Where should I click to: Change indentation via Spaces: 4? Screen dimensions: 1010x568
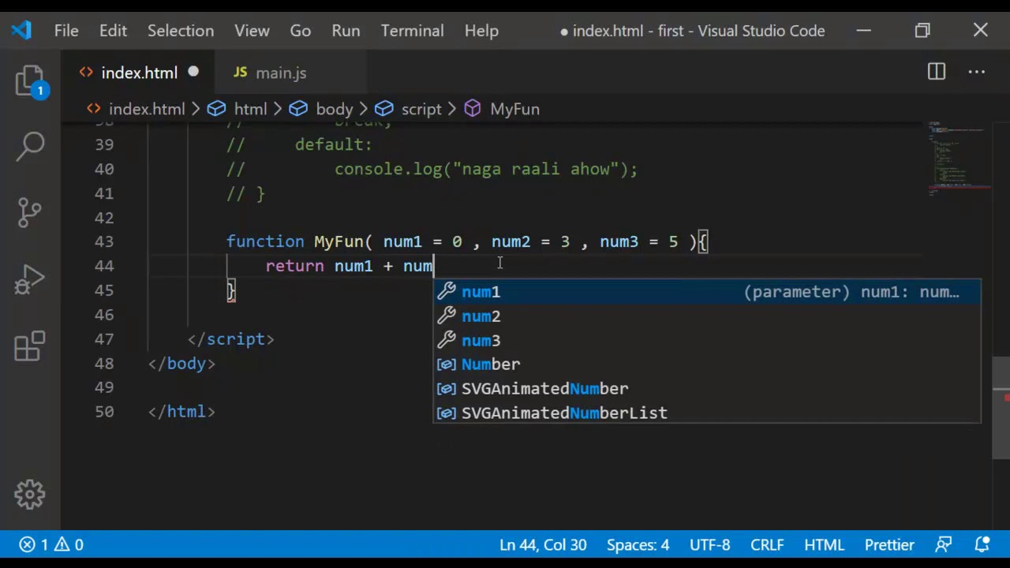pos(638,545)
